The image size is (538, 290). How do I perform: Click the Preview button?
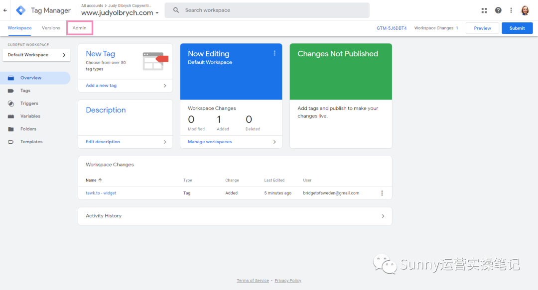(x=482, y=28)
